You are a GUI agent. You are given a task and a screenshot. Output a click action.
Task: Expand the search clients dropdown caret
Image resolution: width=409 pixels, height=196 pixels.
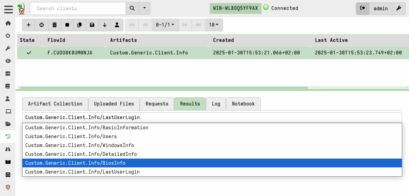point(145,8)
